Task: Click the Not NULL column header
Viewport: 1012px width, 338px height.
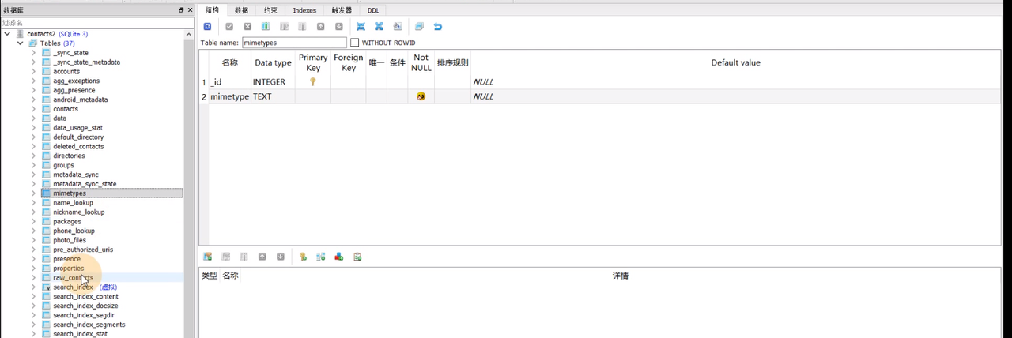Action: (x=421, y=62)
